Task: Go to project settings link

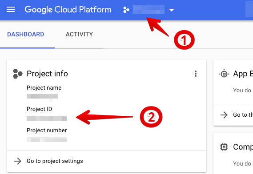Action: [x=55, y=161]
